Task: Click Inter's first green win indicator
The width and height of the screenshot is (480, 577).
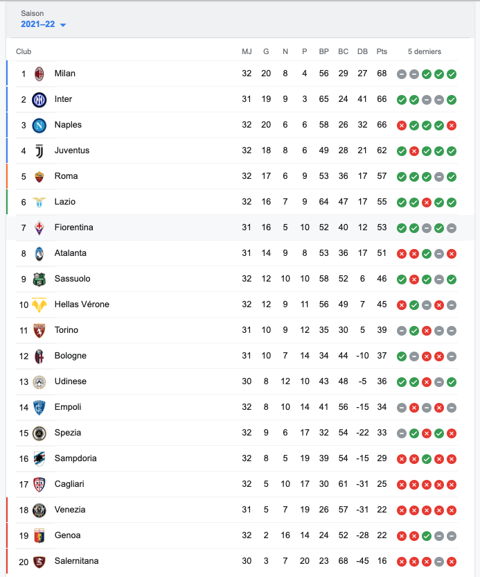Action: 401,100
